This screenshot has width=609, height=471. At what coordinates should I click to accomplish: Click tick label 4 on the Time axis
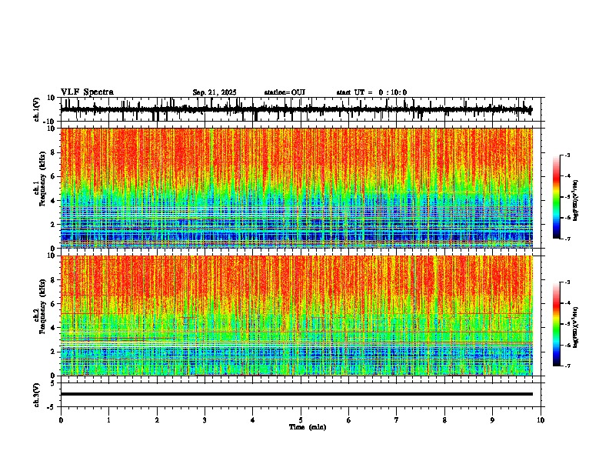[x=253, y=420]
